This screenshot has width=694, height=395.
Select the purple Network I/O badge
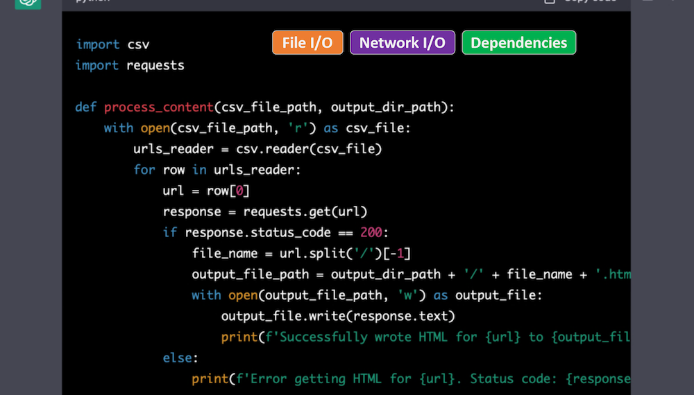403,43
